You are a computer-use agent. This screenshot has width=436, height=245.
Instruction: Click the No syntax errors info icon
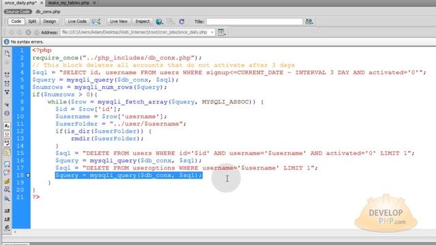click(x=6, y=42)
